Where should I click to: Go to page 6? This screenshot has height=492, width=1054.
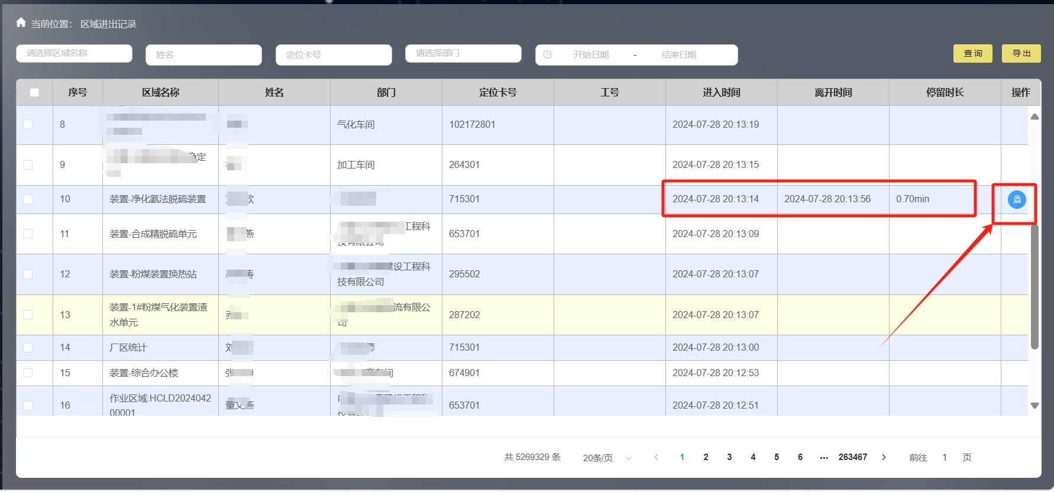800,457
